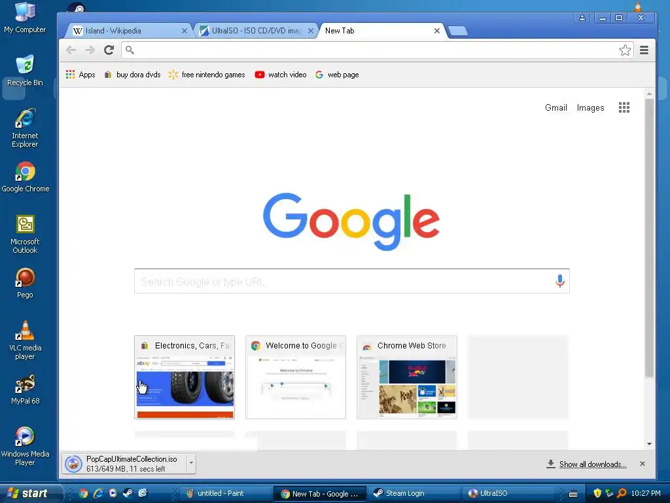Switch to UltraISO taskbar window
The width and height of the screenshot is (670, 503).
point(508,493)
